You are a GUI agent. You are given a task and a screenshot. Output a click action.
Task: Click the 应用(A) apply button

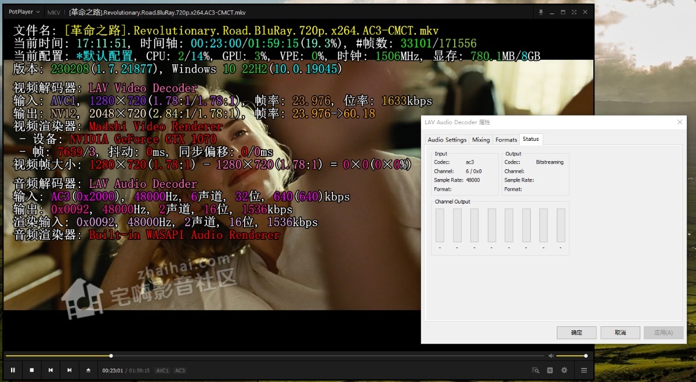tap(664, 333)
